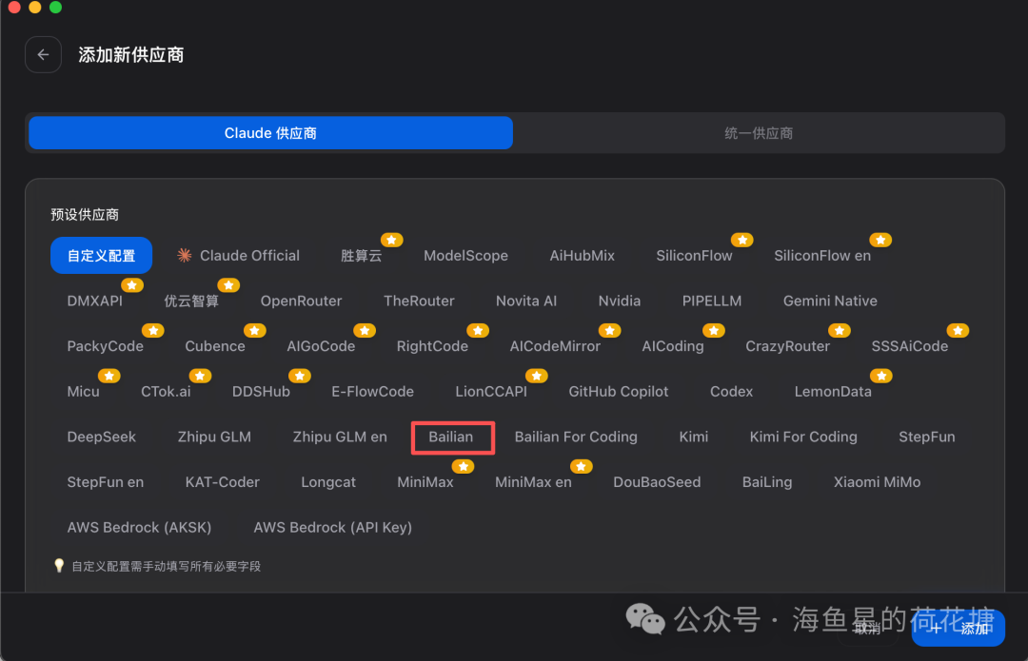Select AICoding provider

coord(673,346)
